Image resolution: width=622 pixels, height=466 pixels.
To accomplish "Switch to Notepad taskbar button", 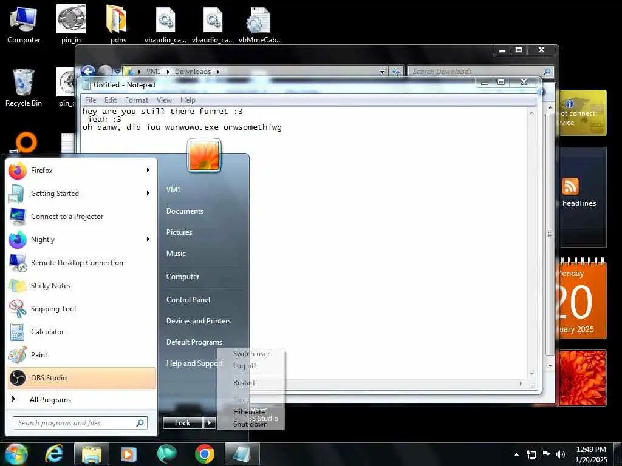I will (x=242, y=454).
